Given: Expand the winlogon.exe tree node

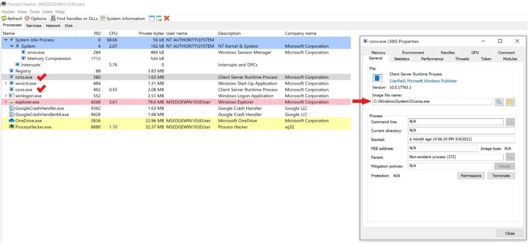Looking at the screenshot, I should [x=5, y=96].
